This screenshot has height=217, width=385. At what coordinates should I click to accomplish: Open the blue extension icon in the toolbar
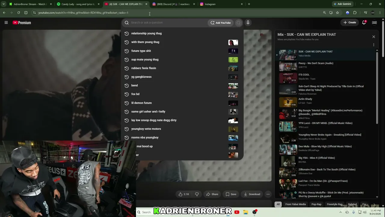(x=347, y=13)
